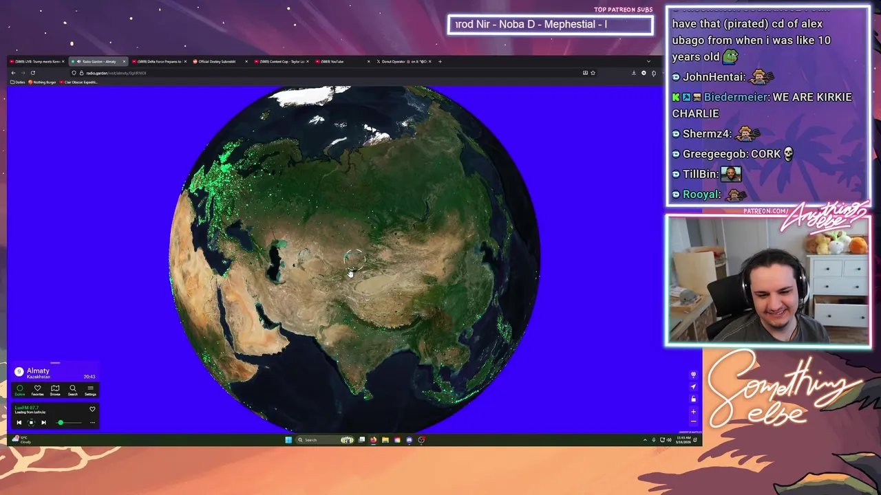Favorite the LuxFM 87.7 station
881x495 pixels.
pos(92,409)
